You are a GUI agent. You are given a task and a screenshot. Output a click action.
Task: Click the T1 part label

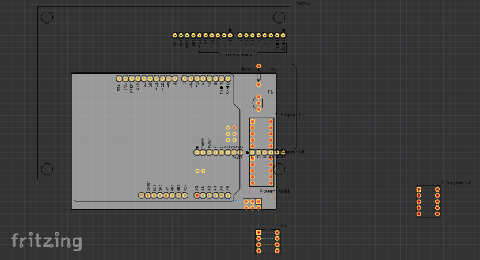pos(270,92)
